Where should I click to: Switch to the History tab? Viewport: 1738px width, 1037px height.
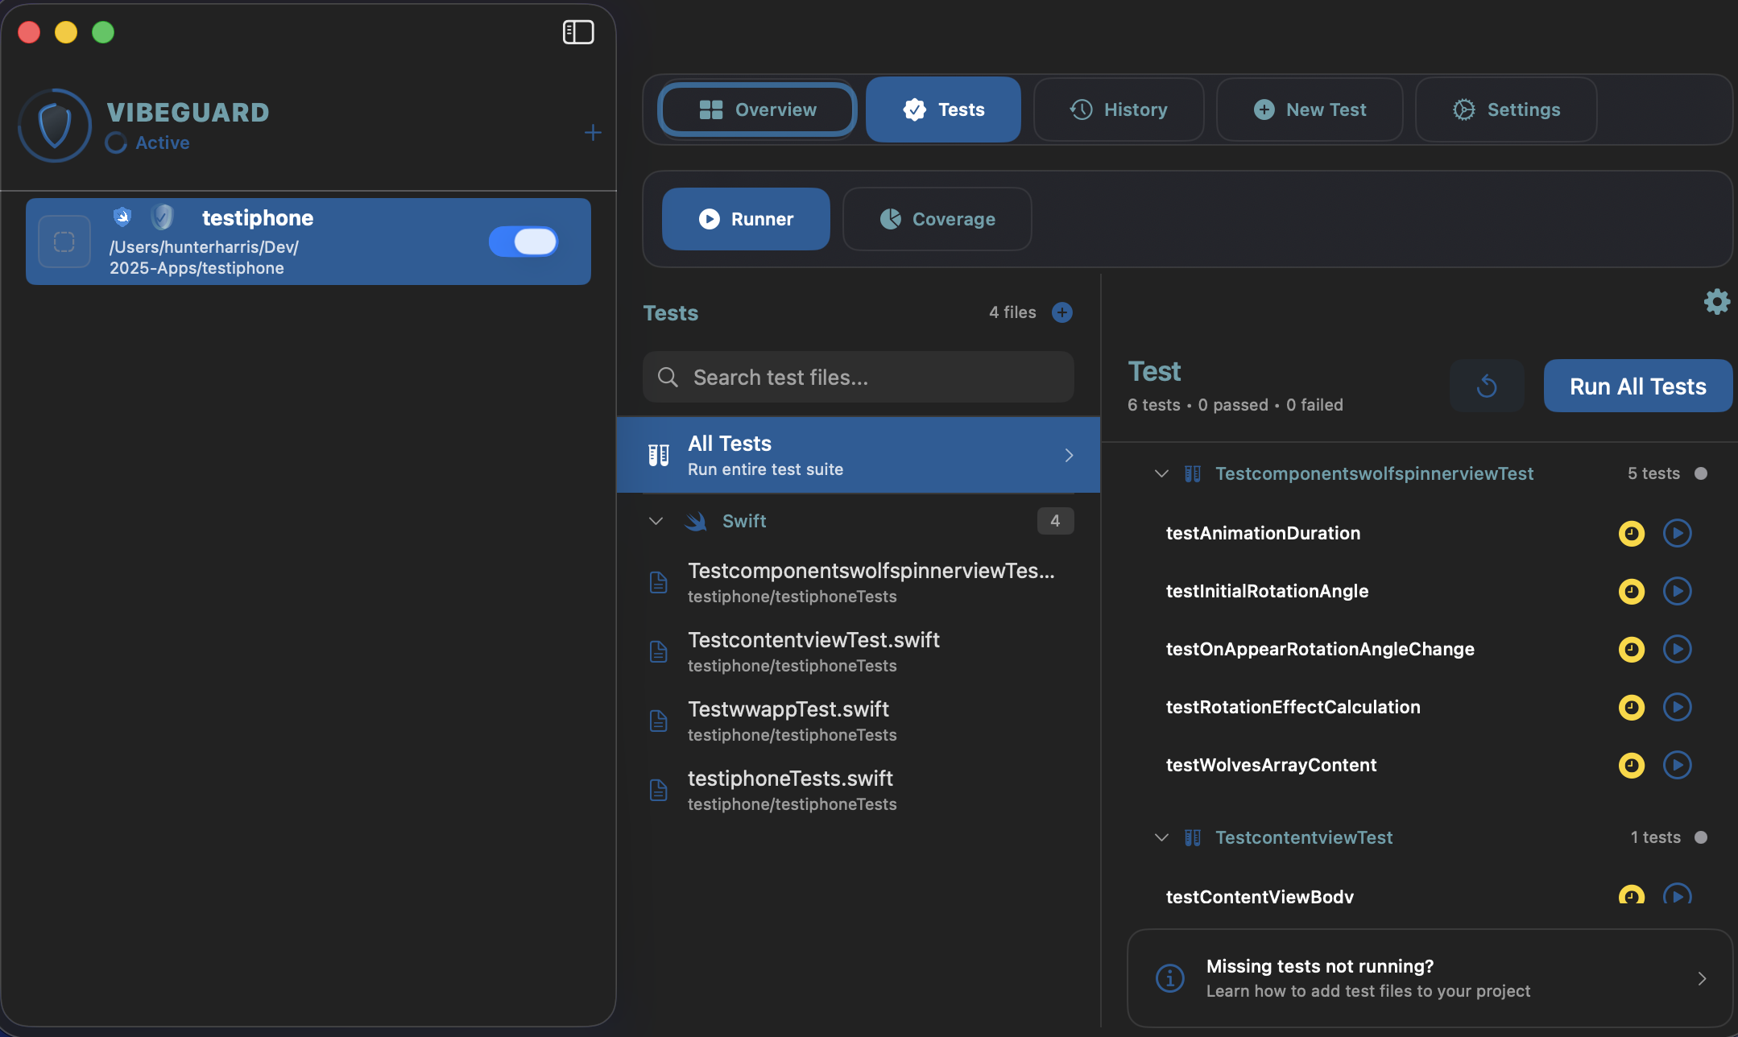click(1119, 109)
